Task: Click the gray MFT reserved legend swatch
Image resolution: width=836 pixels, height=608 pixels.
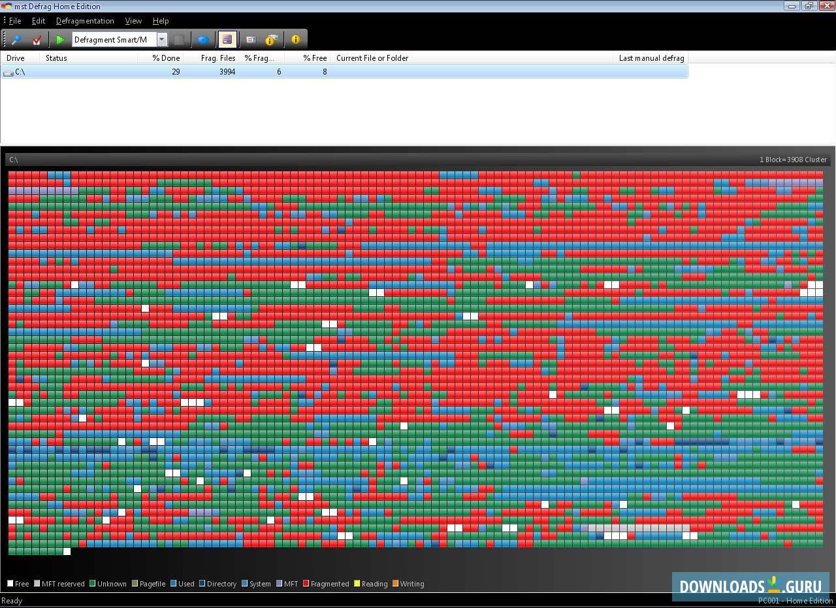Action: coord(37,584)
